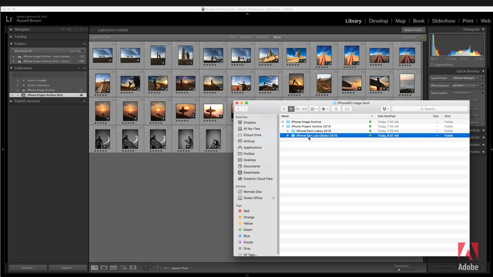493x277 pixels.
Task: Click the Library Filter lock icon
Action: [423, 37]
